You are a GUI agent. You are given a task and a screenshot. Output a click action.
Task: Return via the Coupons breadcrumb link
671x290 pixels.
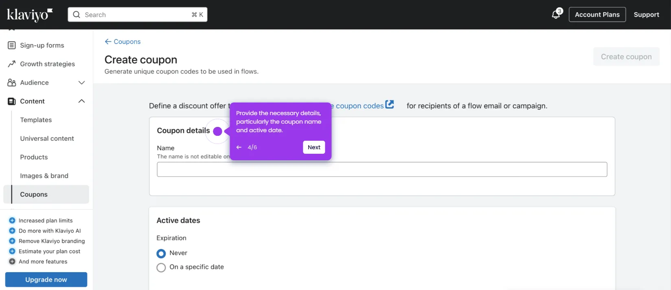(127, 41)
